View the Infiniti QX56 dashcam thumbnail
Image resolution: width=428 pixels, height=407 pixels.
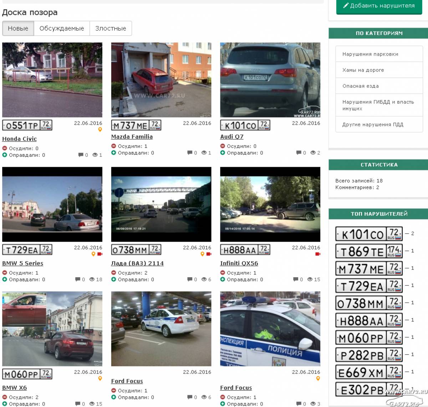(270, 204)
